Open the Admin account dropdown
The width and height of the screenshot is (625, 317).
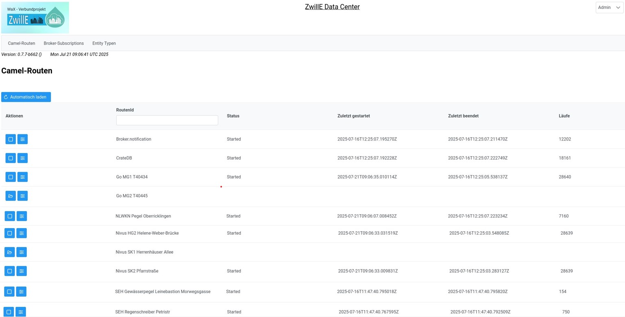[x=609, y=7]
